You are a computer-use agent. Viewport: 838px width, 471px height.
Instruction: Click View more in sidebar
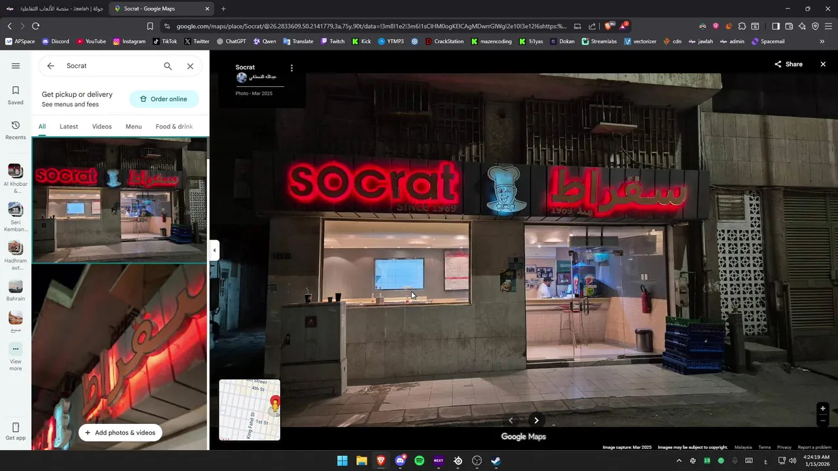tap(16, 357)
